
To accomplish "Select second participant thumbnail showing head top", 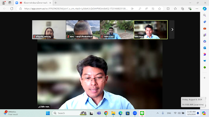I will 83,30.
